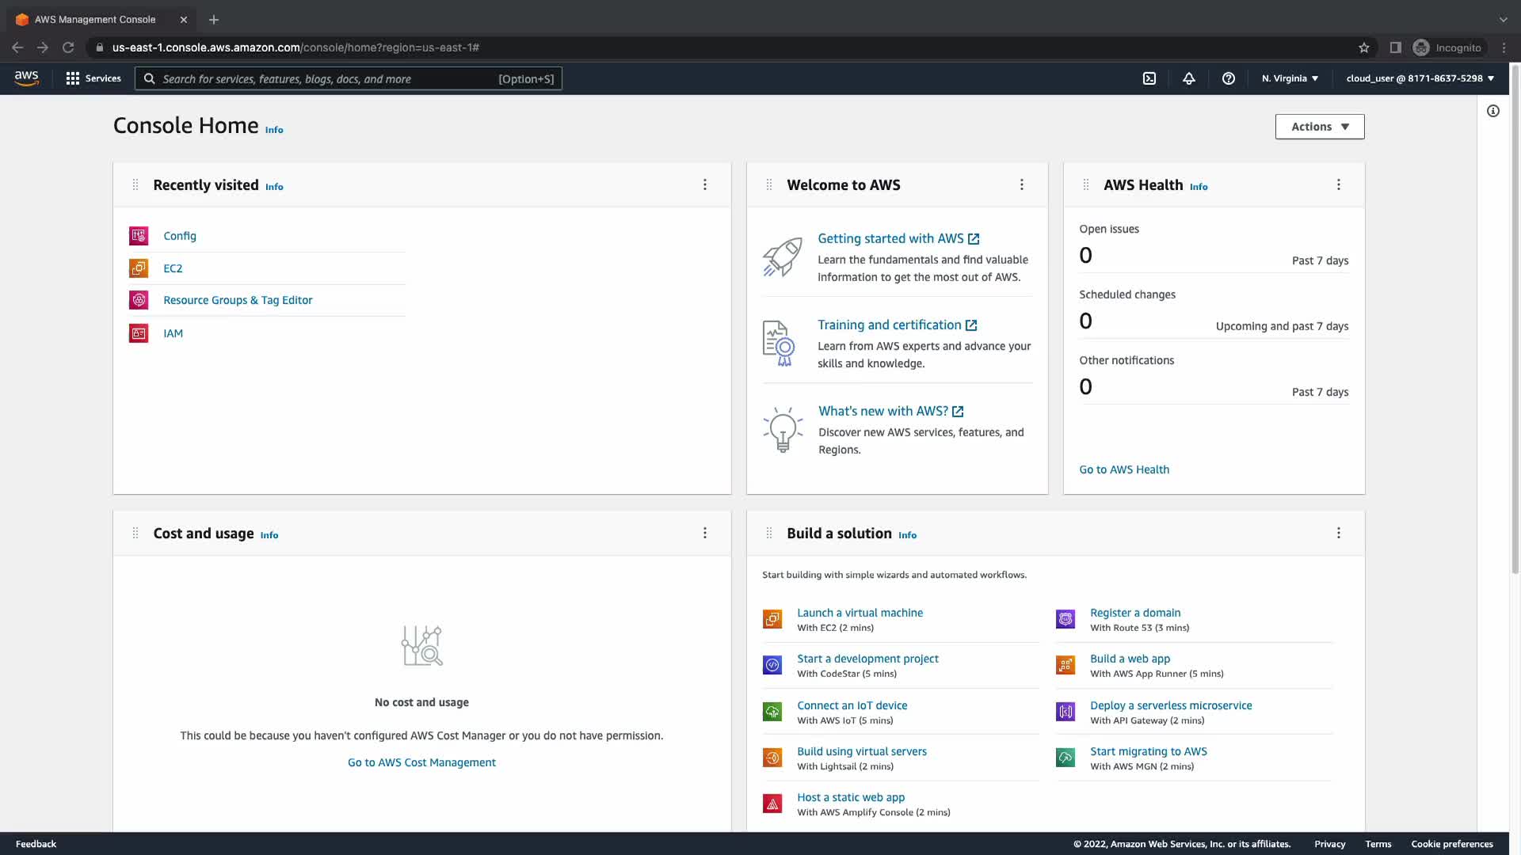Click the Config service icon
The width and height of the screenshot is (1521, 855).
point(139,236)
